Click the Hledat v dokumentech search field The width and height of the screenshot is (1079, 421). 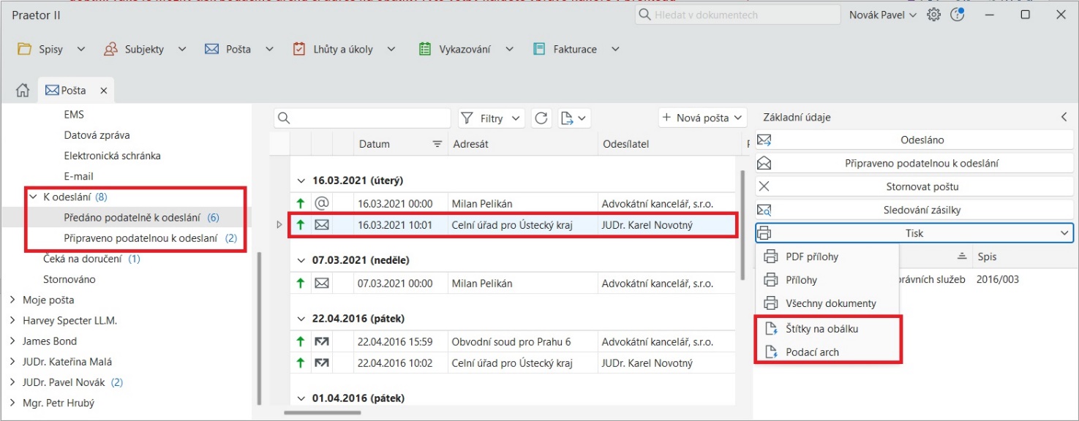click(737, 14)
